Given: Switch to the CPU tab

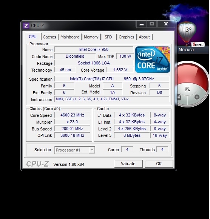Looking at the screenshot, I should click(32, 37).
